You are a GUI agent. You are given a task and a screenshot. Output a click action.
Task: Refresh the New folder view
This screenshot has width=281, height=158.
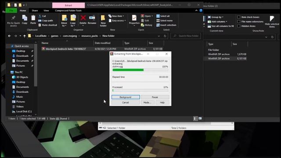coord(165,36)
